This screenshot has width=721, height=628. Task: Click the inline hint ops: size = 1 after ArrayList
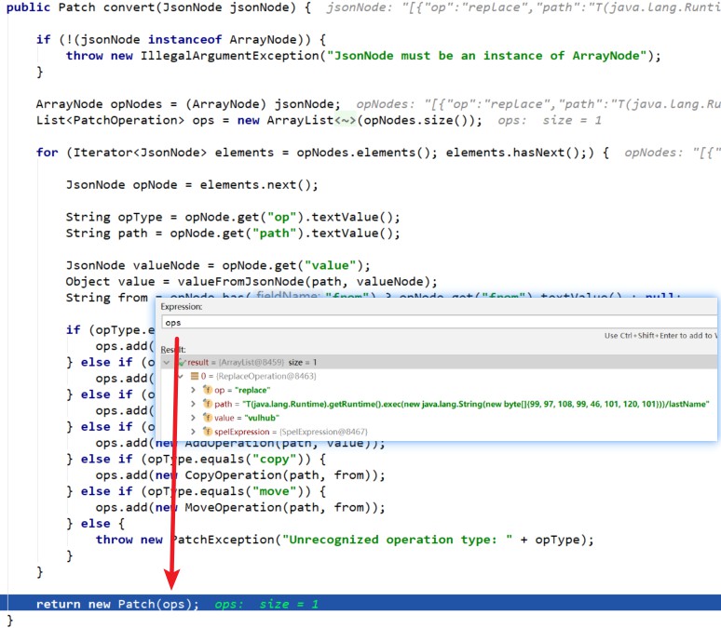click(x=550, y=120)
